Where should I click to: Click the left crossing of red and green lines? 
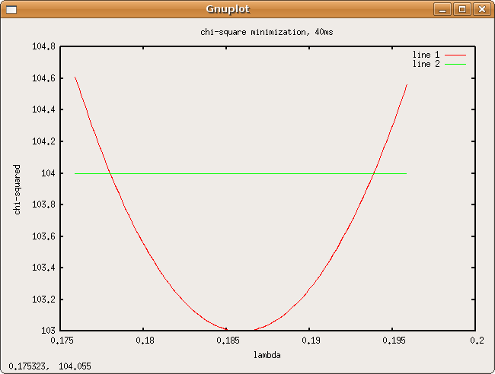[x=110, y=173]
